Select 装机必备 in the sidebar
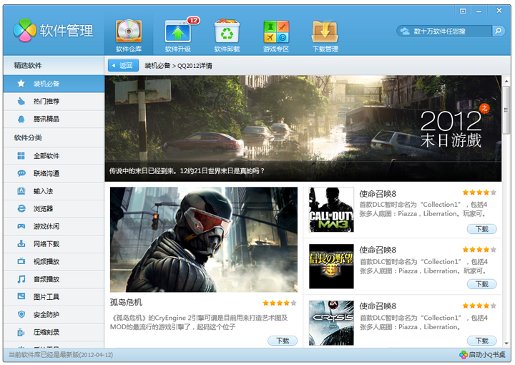The image size is (515, 365). (x=46, y=84)
